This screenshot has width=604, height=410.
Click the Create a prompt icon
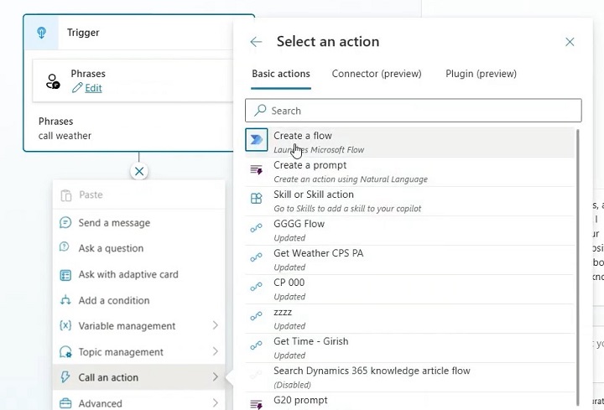[x=257, y=170]
